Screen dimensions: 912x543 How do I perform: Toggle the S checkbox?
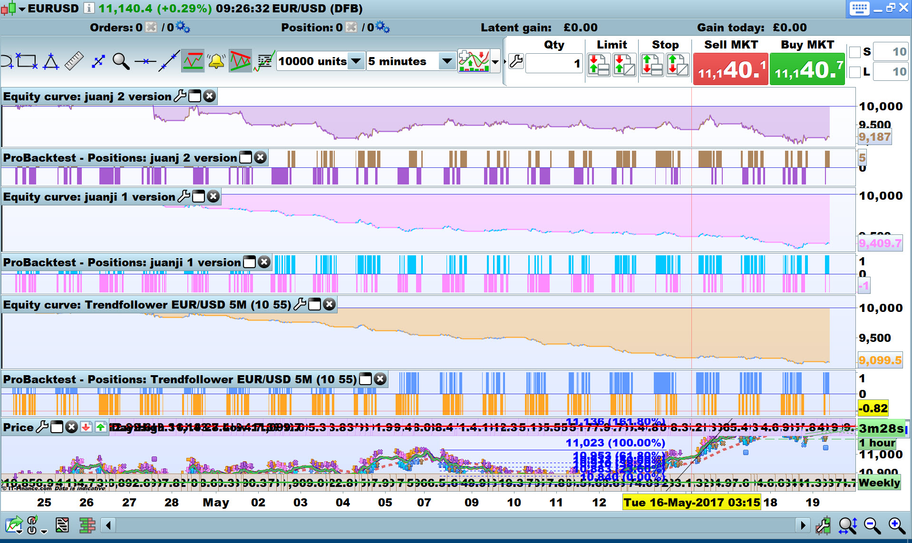854,52
